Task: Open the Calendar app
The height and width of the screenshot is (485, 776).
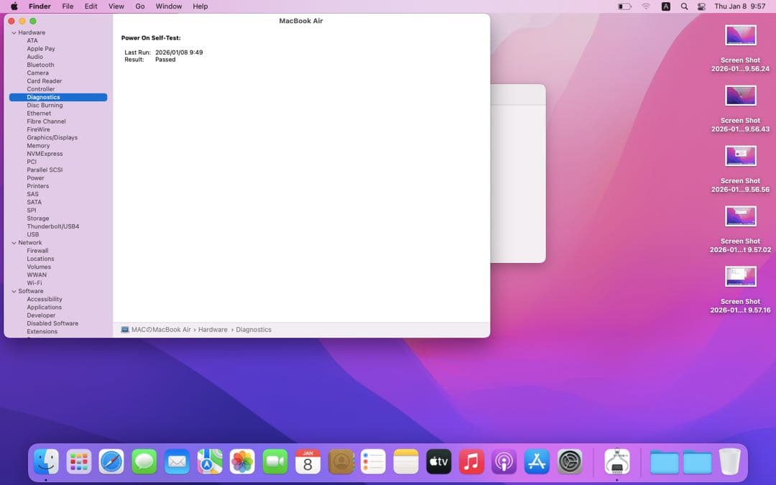Action: pos(308,462)
